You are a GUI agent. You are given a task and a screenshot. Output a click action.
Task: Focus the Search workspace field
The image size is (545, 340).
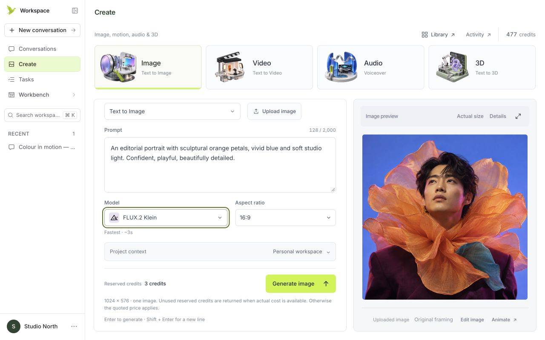(x=42, y=115)
